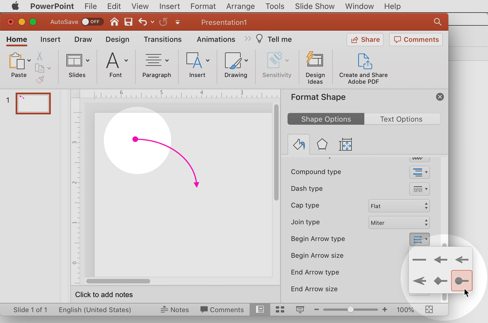Open the Effects pentagon tab
The width and height of the screenshot is (488, 323).
pos(322,144)
